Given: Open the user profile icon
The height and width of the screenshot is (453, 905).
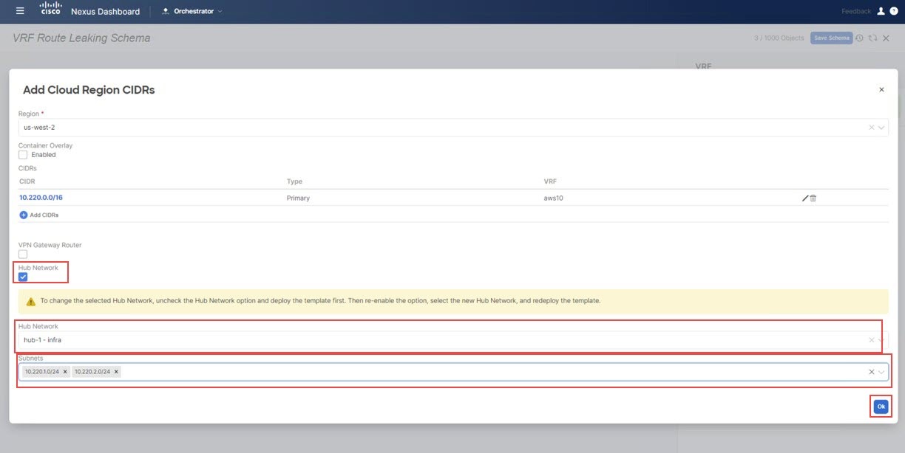Looking at the screenshot, I should coord(881,11).
